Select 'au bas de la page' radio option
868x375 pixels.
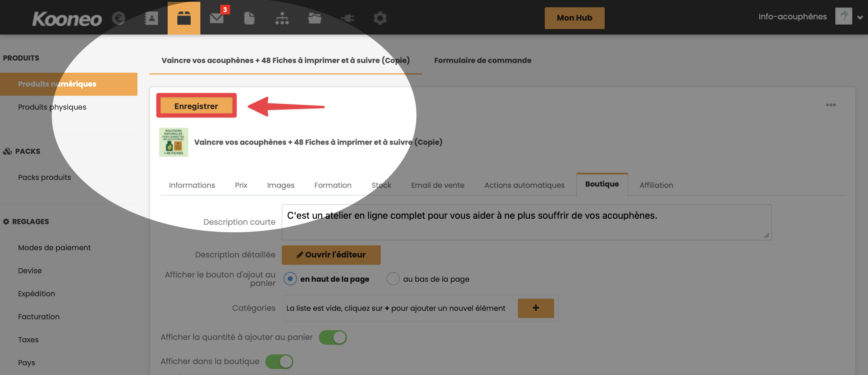point(393,279)
